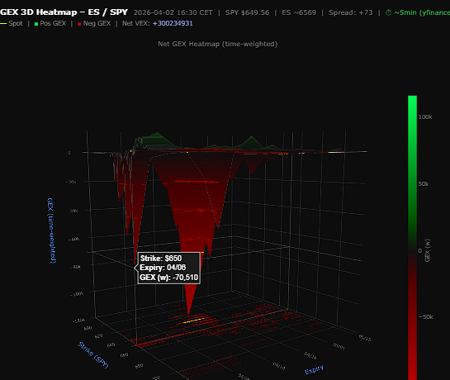Click the 640 tick on the Strike axis

(111, 344)
